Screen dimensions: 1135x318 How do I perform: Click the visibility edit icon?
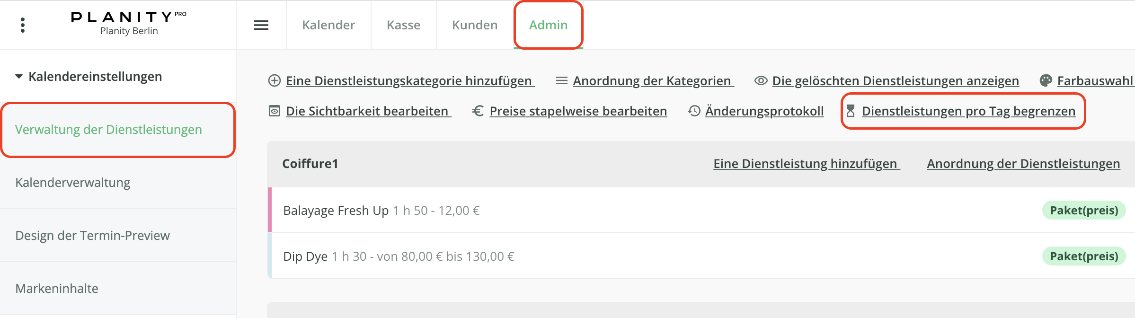(275, 111)
